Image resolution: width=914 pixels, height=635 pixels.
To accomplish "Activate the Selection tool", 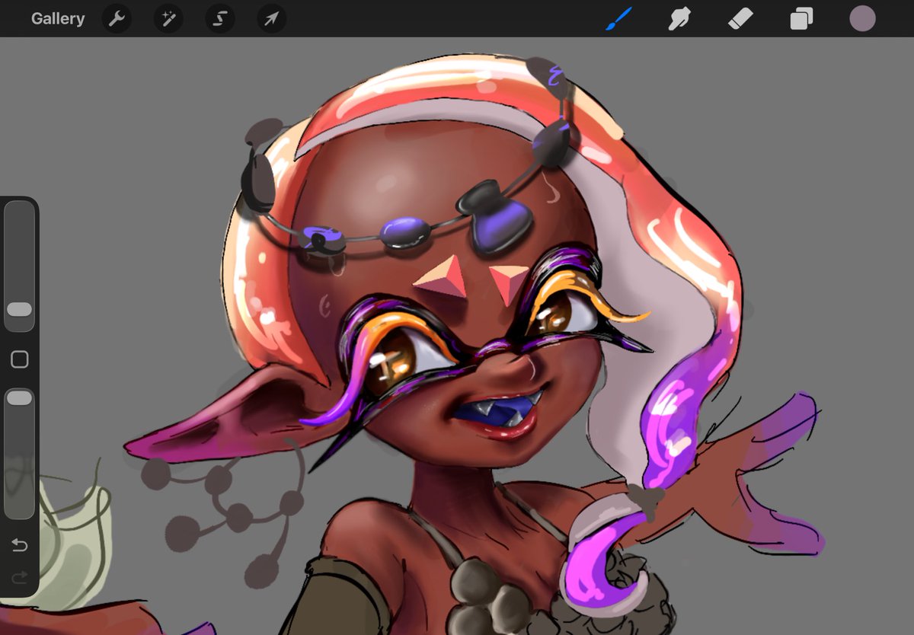I will [x=220, y=19].
